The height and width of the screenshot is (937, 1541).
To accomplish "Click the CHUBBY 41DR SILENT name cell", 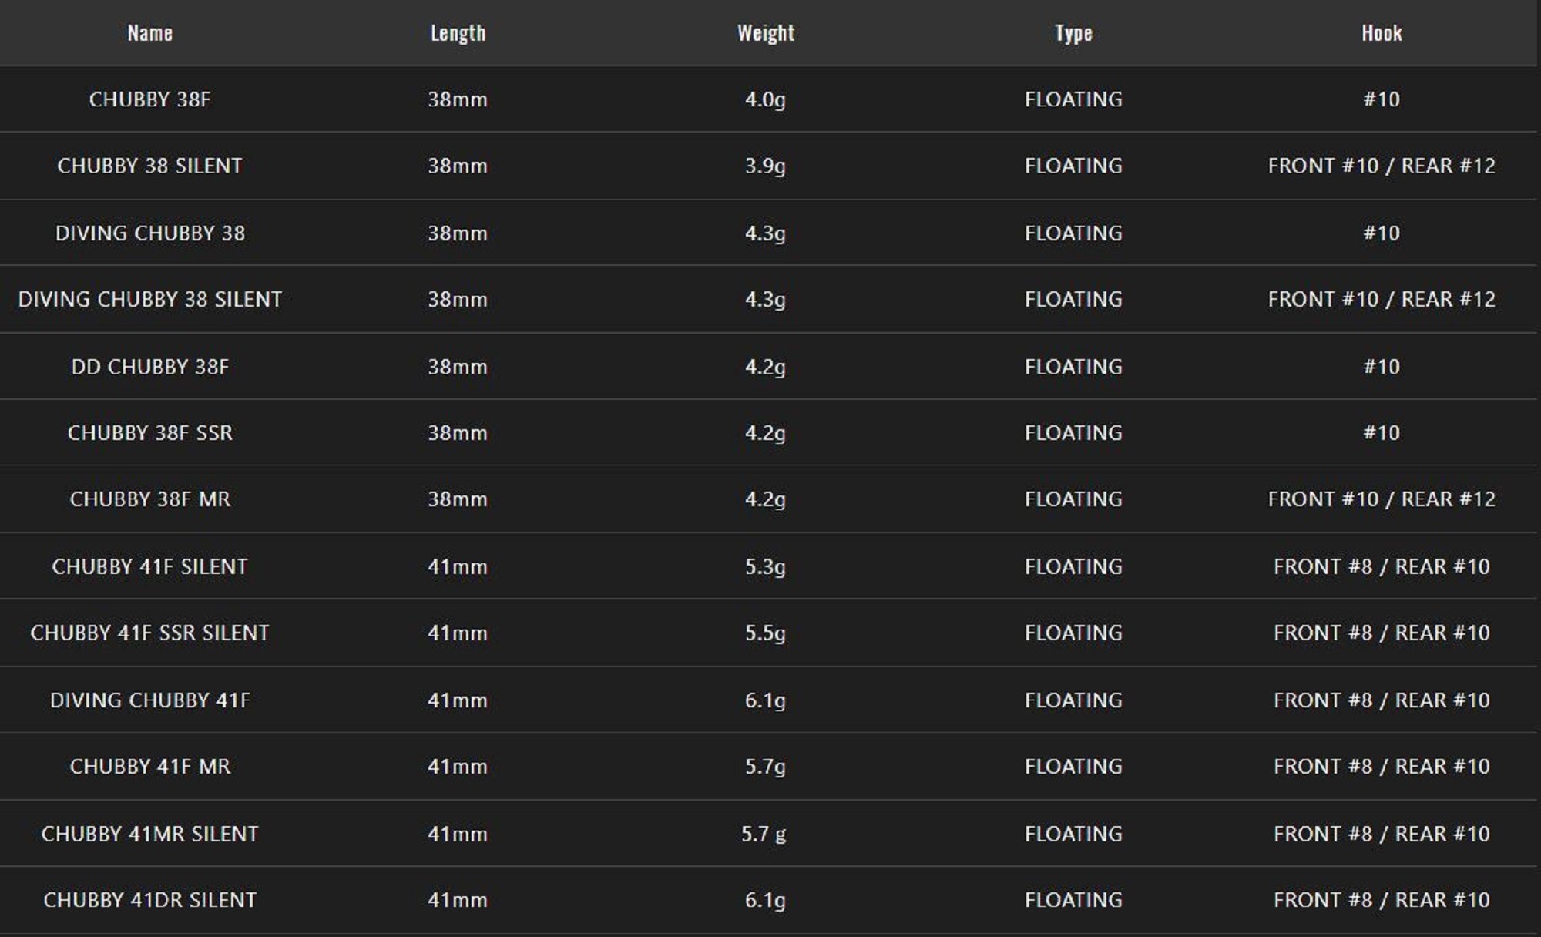I will tap(149, 899).
